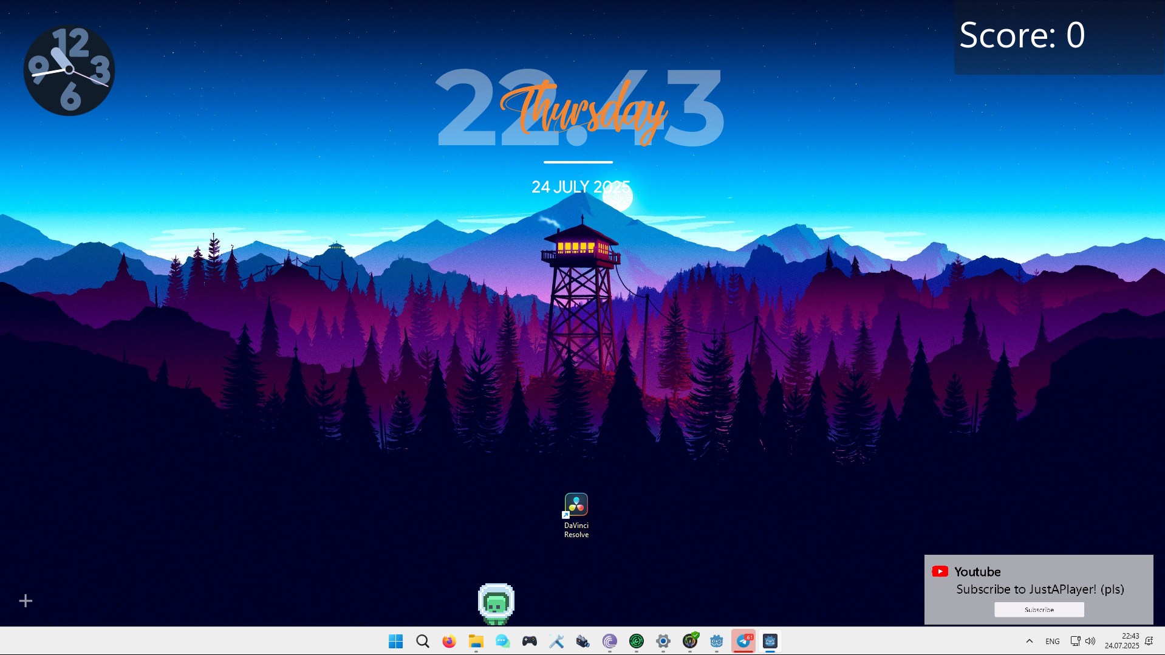Click the "Youtube" title in the popup
The image size is (1165, 655).
[x=977, y=572]
